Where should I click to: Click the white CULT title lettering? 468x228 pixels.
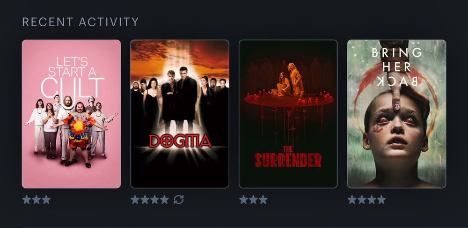73,88
